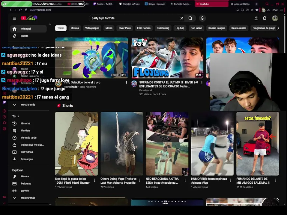The height and width of the screenshot is (215, 287).
Task: Click the www.youtube.com address bar
Action: 40,10
